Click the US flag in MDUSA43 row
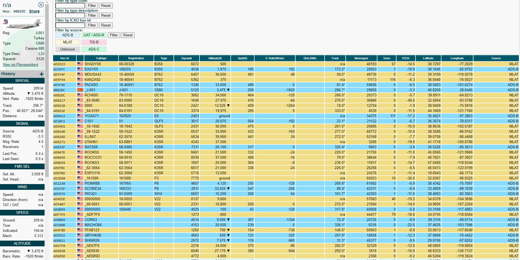This screenshot has height=260, width=520. (80, 74)
